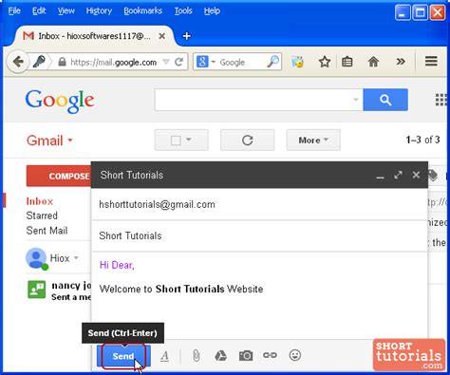The image size is (450, 375).
Task: Open the Hiox chat status dropdown
Action: click(76, 258)
